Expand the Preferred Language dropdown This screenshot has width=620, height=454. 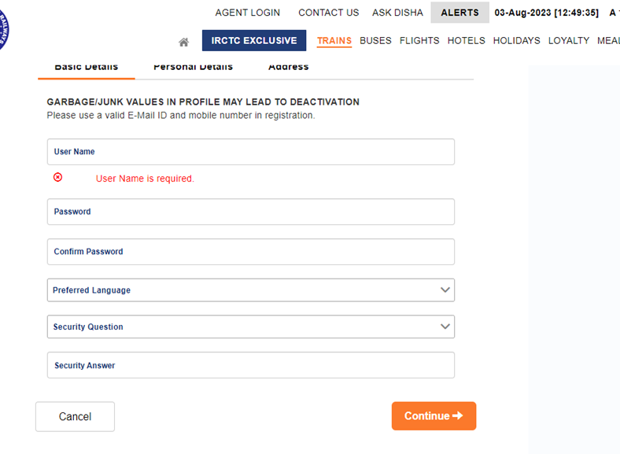[x=250, y=290]
